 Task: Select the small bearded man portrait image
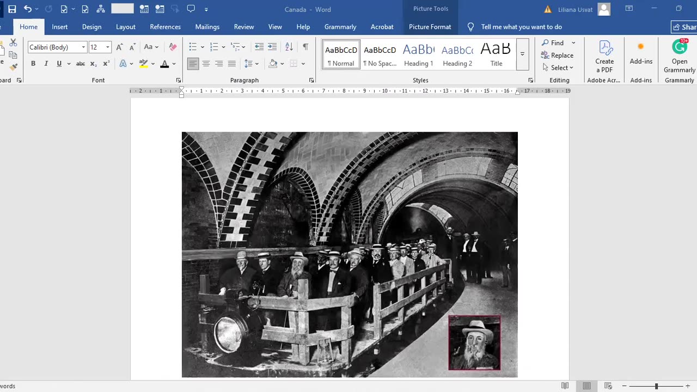tap(474, 343)
